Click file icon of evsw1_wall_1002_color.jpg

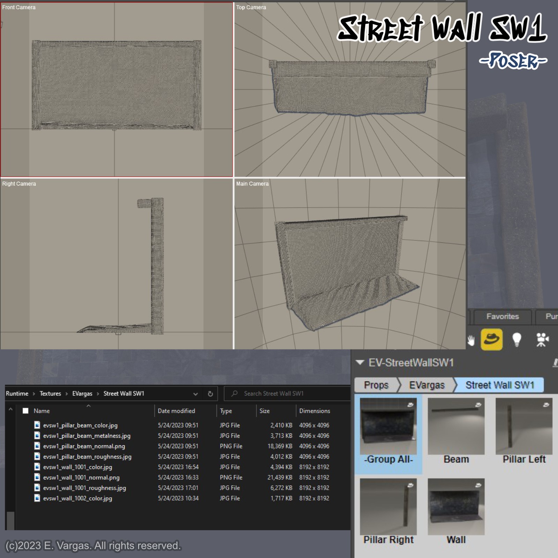(37, 498)
